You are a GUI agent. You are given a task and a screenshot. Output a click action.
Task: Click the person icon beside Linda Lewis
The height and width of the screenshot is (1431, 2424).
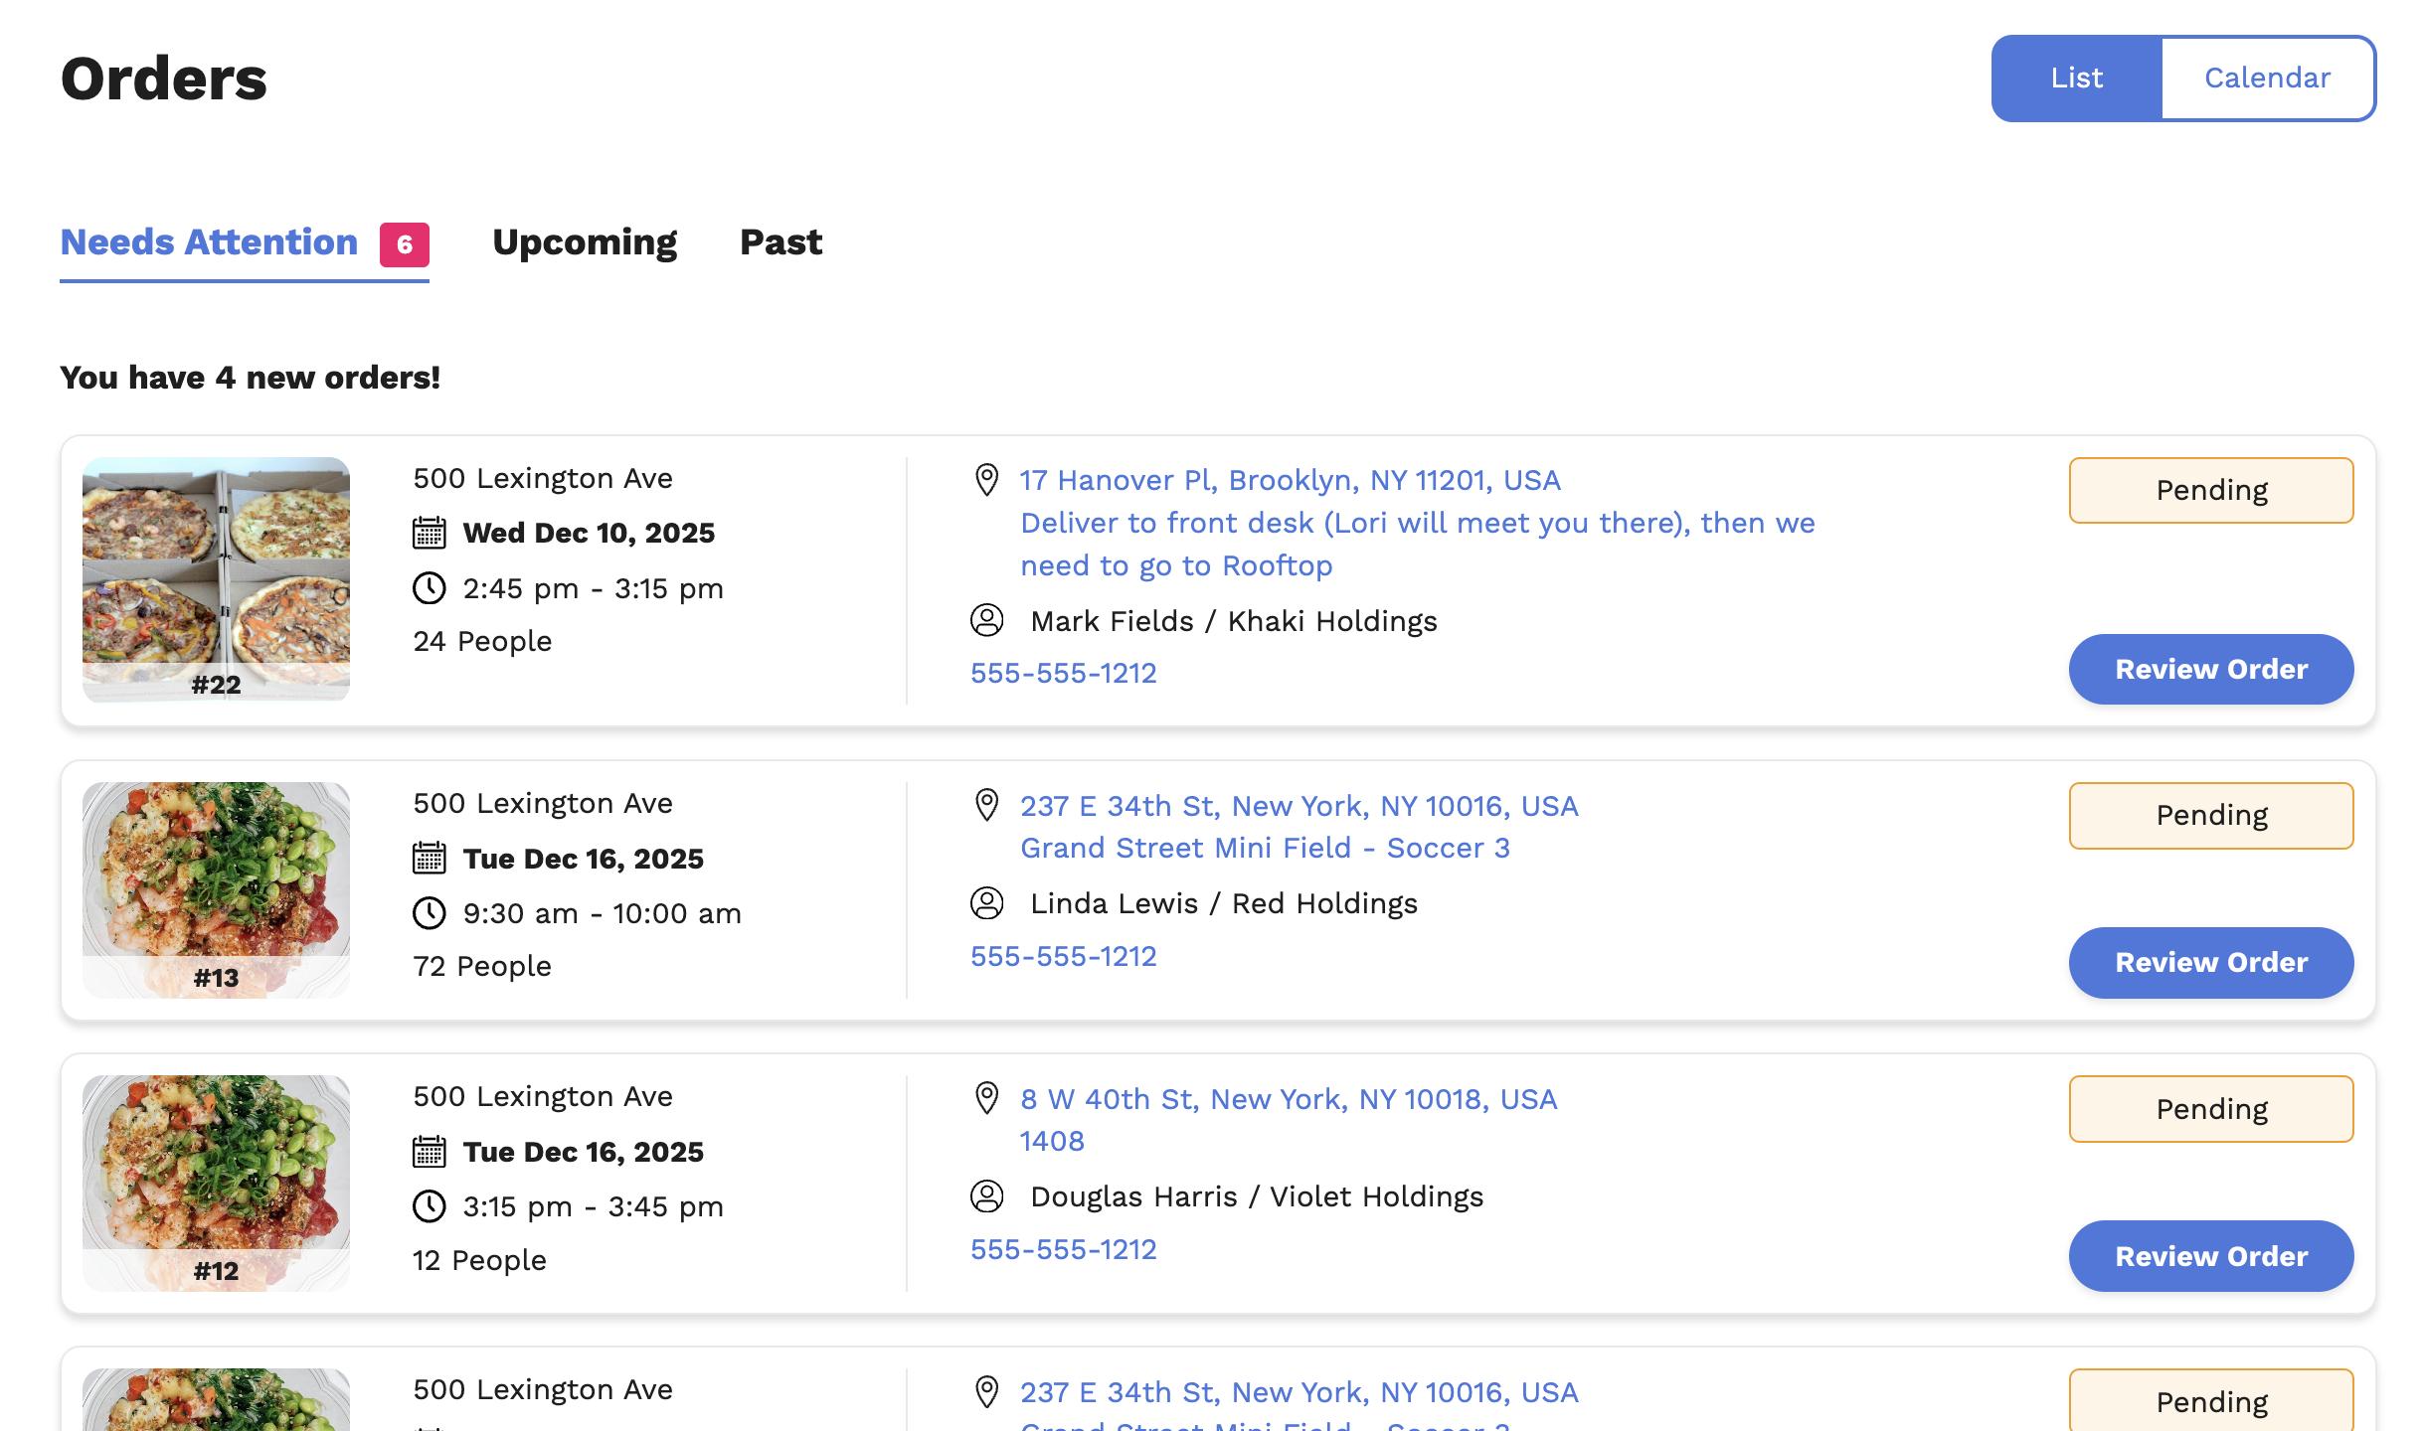(986, 903)
